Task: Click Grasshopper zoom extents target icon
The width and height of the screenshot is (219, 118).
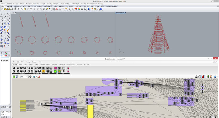Action: [x=29, y=77]
